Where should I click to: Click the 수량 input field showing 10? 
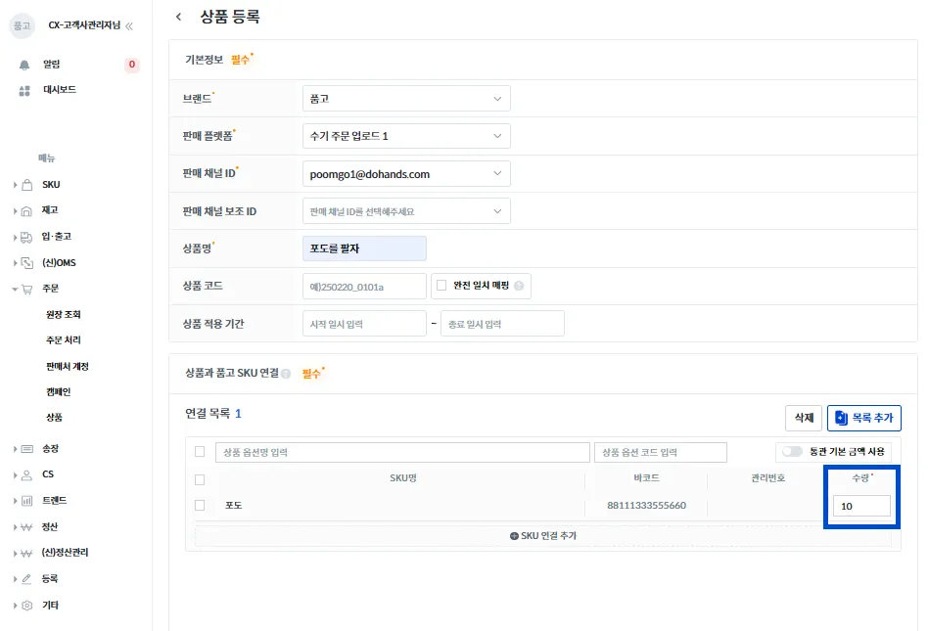[861, 506]
